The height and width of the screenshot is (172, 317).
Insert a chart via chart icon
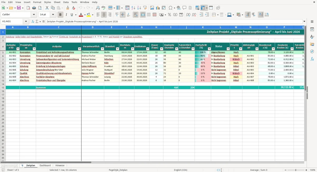(158, 8)
